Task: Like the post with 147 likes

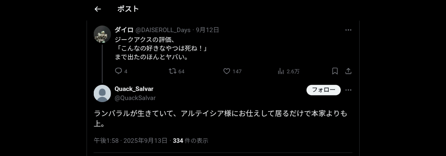Action: 226,71
